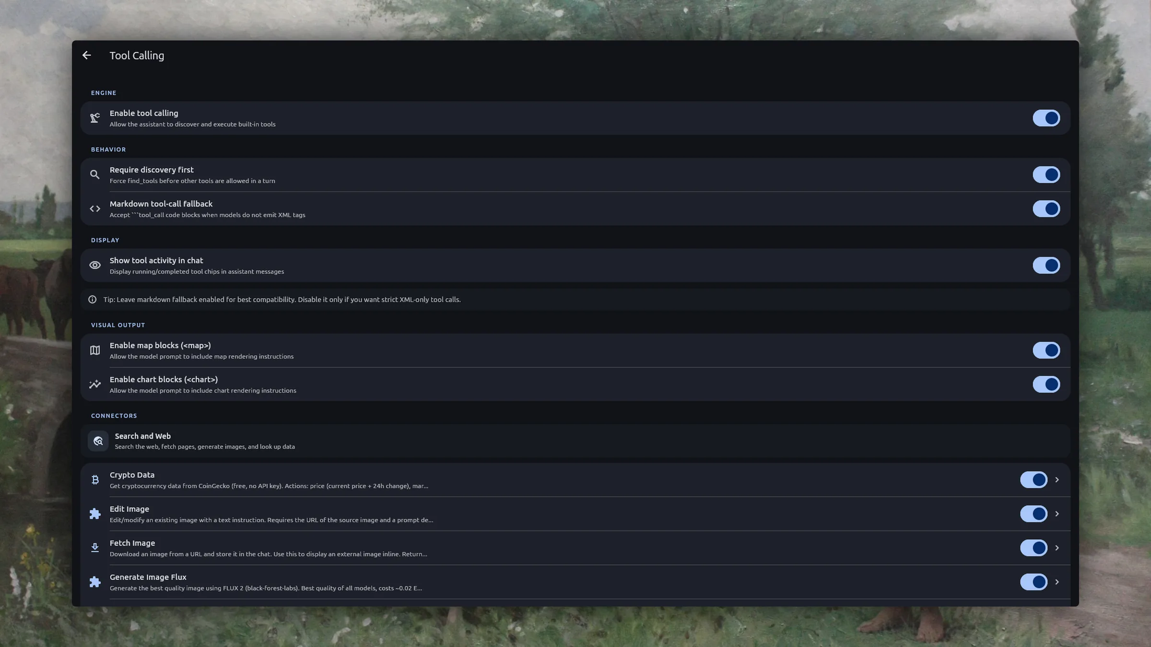This screenshot has width=1151, height=647.
Task: Click Enable map blocks (<map>) label
Action: pos(160,346)
